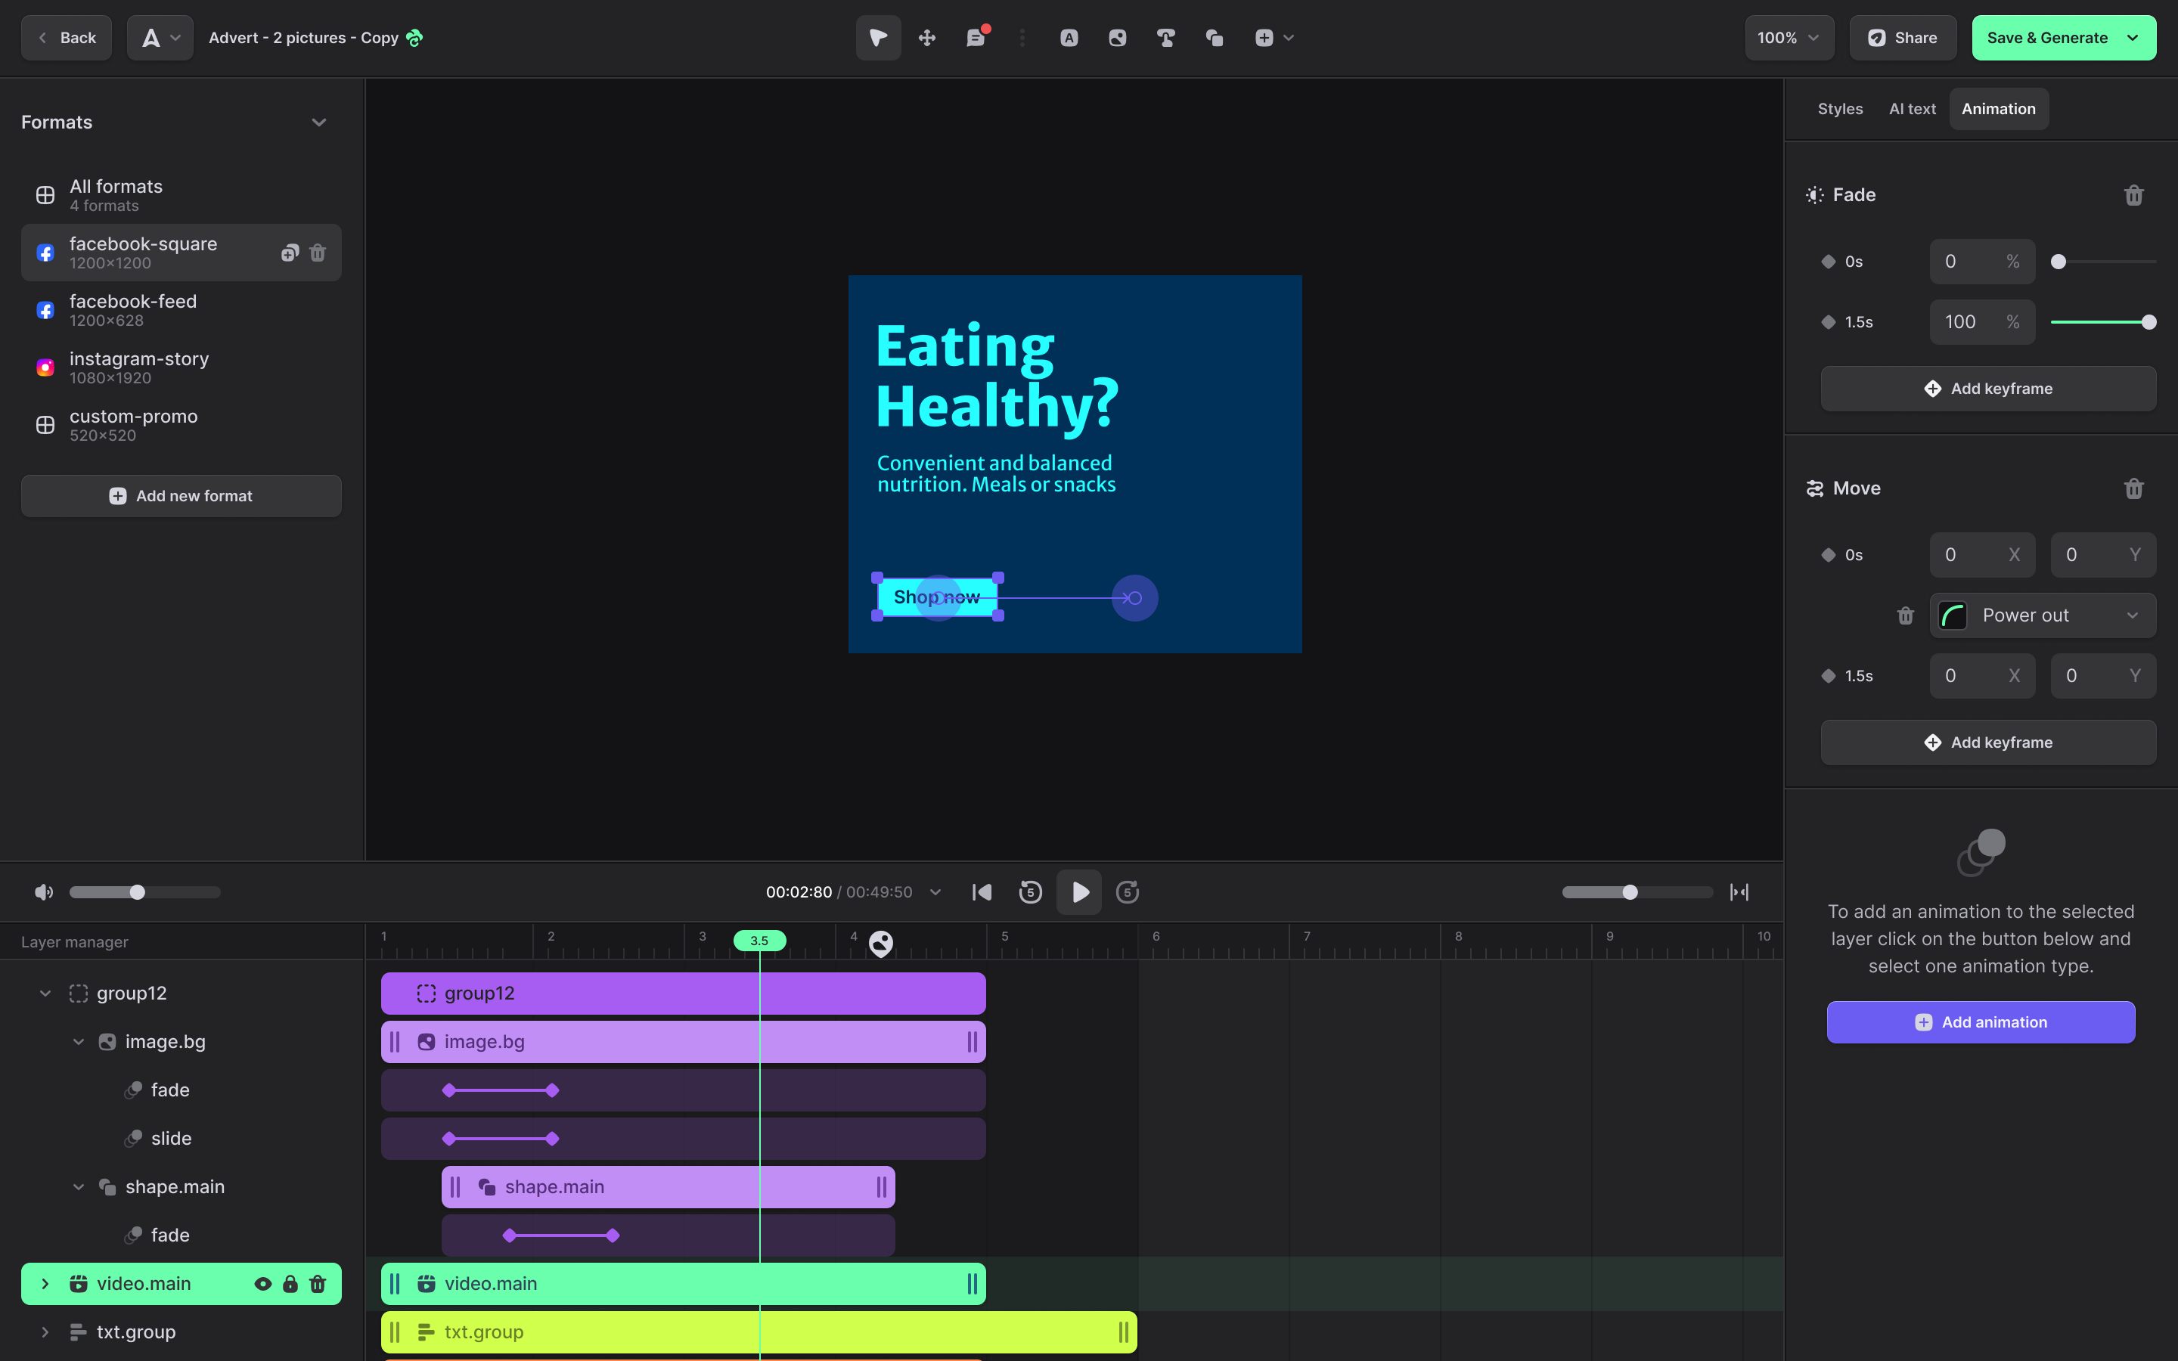Viewport: 2178px width, 1361px height.
Task: Lock the video.main layer
Action: click(x=290, y=1284)
